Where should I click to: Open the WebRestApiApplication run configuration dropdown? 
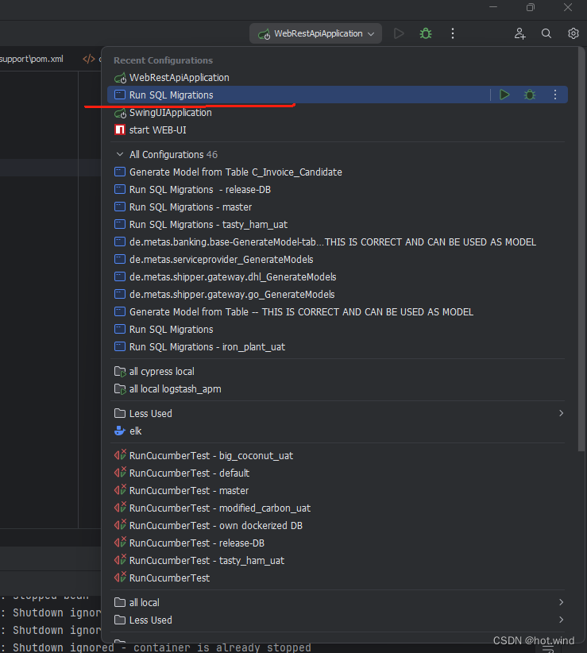(x=315, y=33)
